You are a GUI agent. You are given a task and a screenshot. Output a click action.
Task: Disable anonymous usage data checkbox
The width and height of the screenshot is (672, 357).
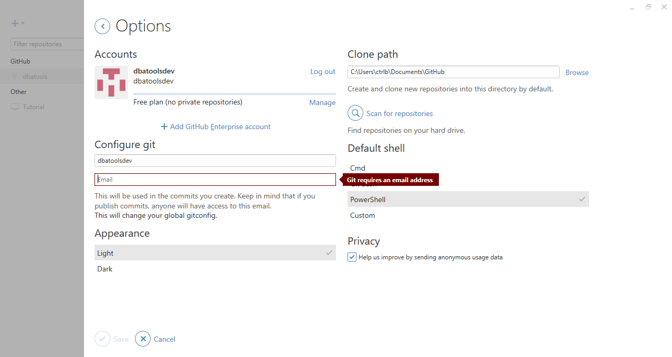pos(352,257)
